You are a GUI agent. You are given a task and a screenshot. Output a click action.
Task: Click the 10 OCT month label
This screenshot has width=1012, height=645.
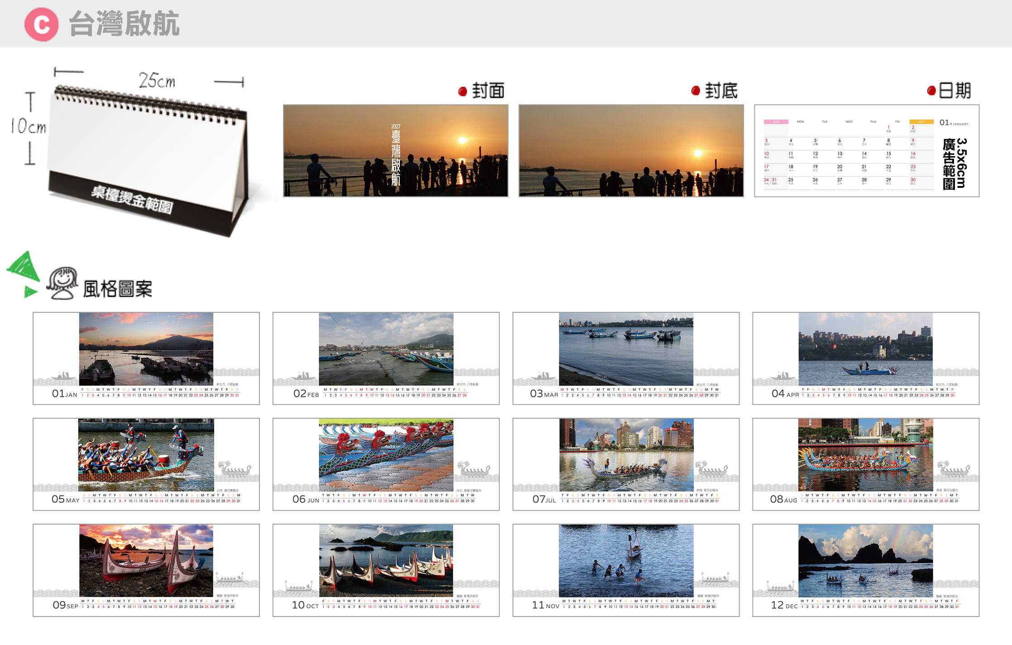306,605
